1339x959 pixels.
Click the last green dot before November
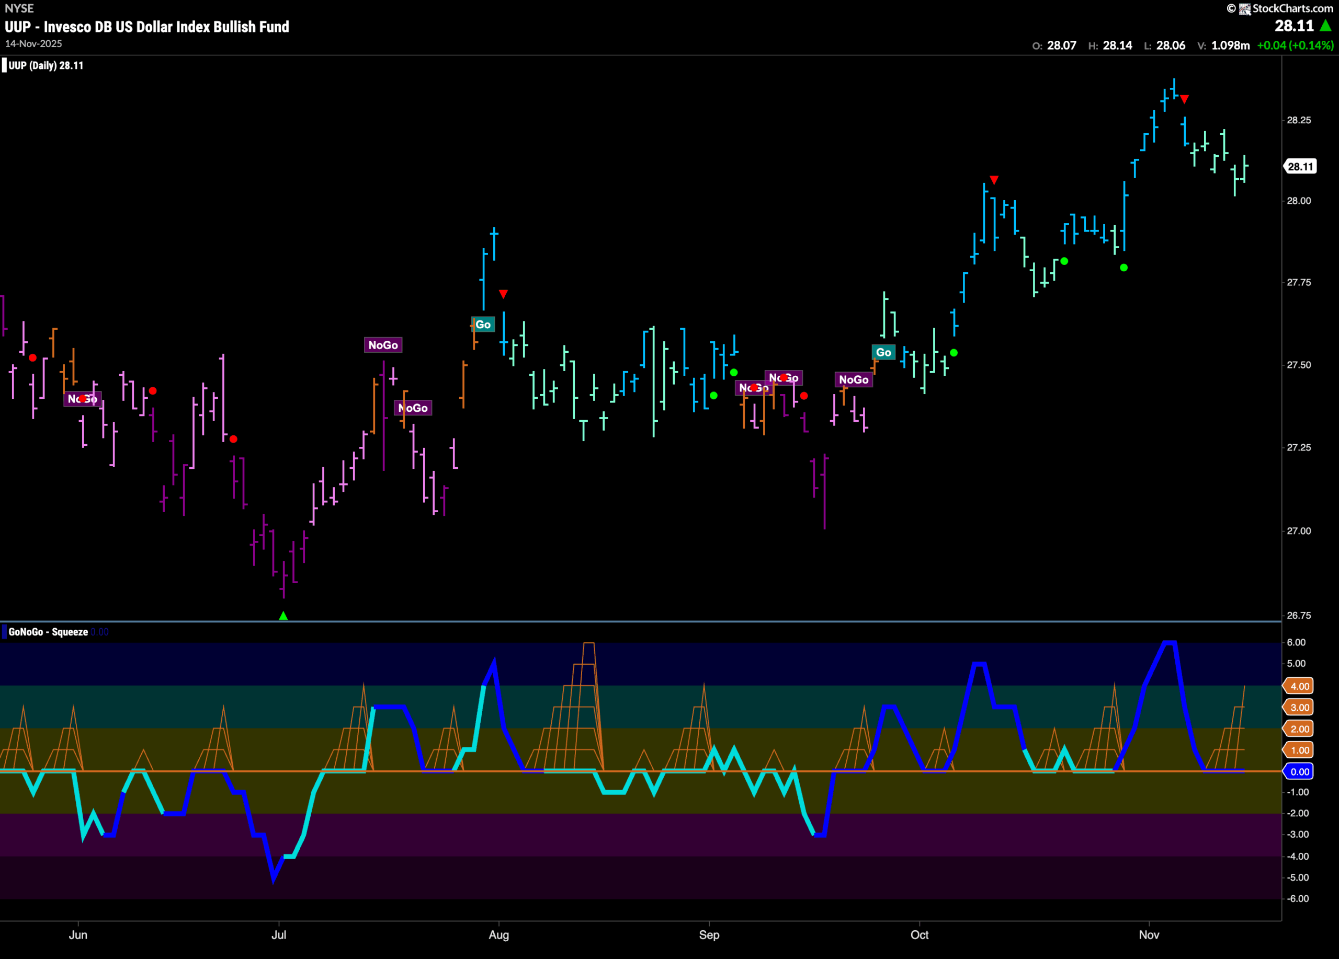[x=1124, y=268]
